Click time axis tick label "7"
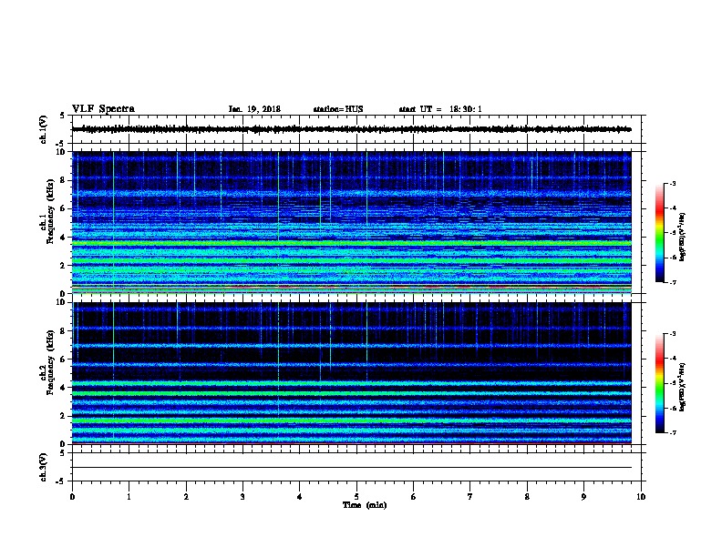 [x=470, y=497]
